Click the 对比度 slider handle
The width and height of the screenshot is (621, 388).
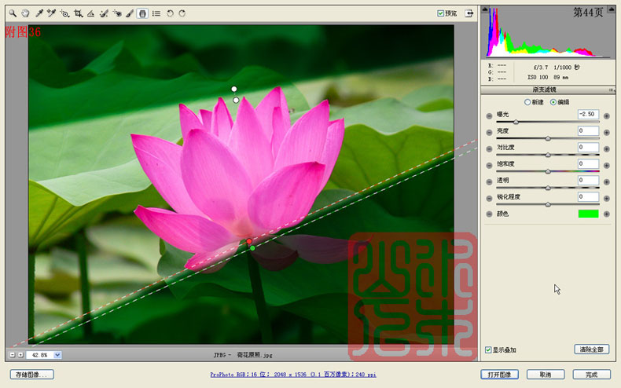click(548, 155)
